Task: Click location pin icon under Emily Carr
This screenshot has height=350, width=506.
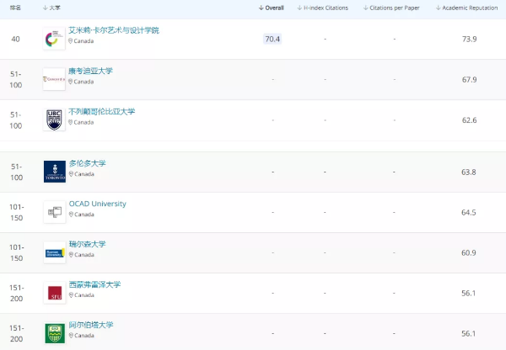Action: 70,41
